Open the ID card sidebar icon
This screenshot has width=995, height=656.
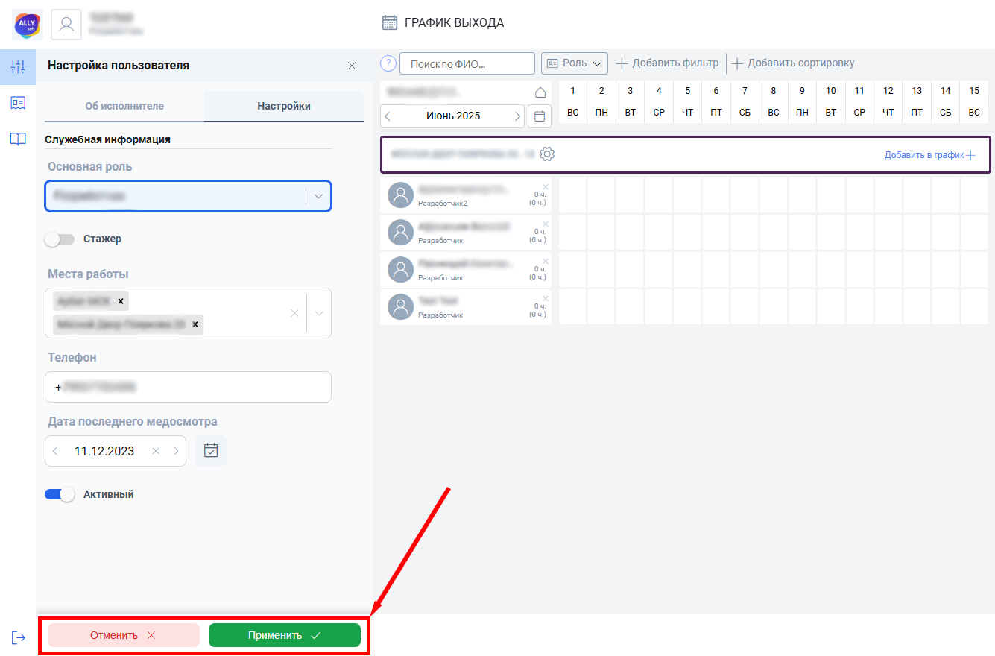point(18,103)
